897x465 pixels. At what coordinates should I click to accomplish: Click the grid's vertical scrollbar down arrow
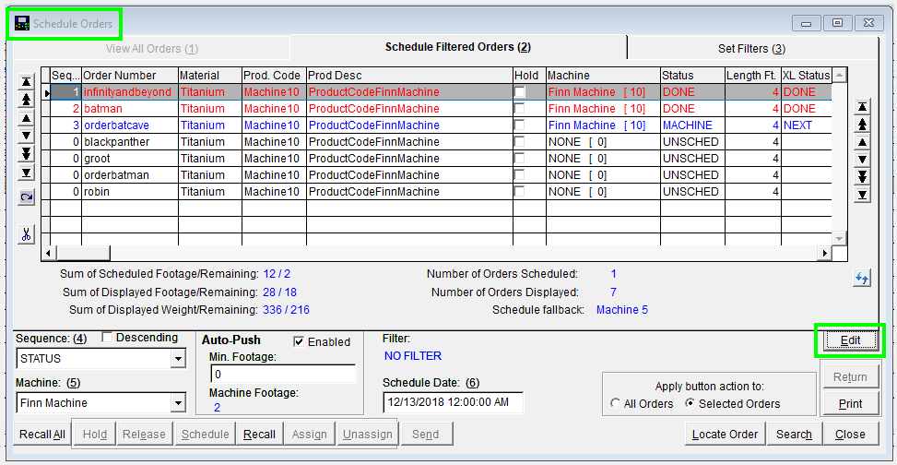[x=839, y=238]
